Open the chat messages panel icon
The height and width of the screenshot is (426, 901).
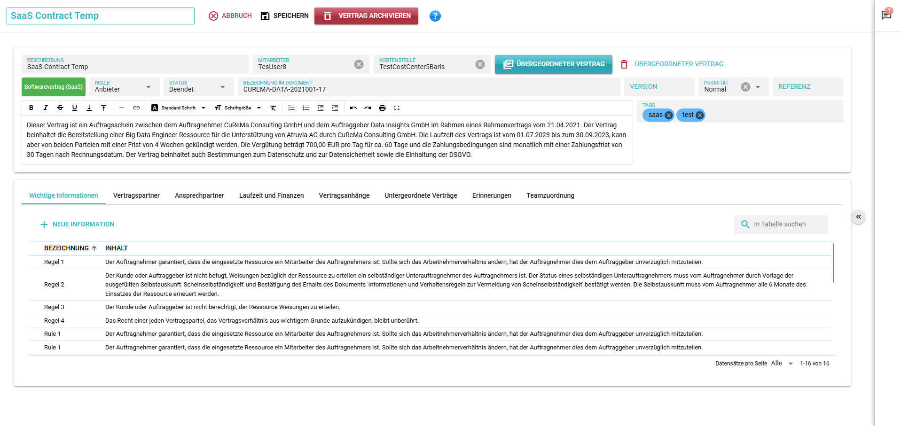(886, 15)
